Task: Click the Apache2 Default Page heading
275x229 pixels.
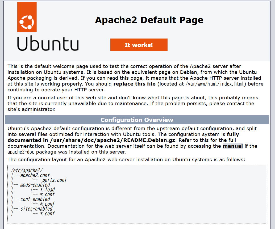Action: click(149, 20)
